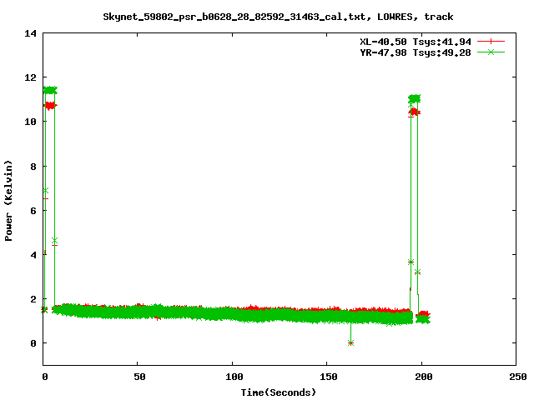Screen dimensions: 534x400
Task: Click the y-axis tick label 6
Action: click(33, 211)
